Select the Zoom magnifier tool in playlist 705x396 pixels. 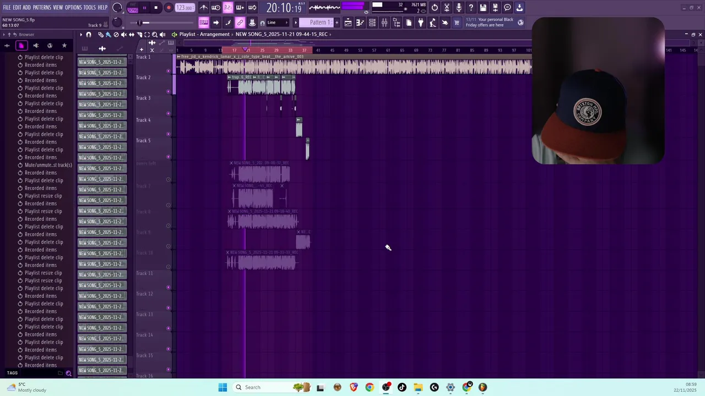click(155, 35)
